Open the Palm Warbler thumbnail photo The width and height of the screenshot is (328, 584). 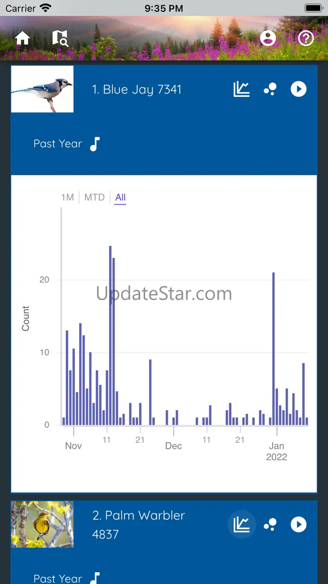click(x=42, y=524)
